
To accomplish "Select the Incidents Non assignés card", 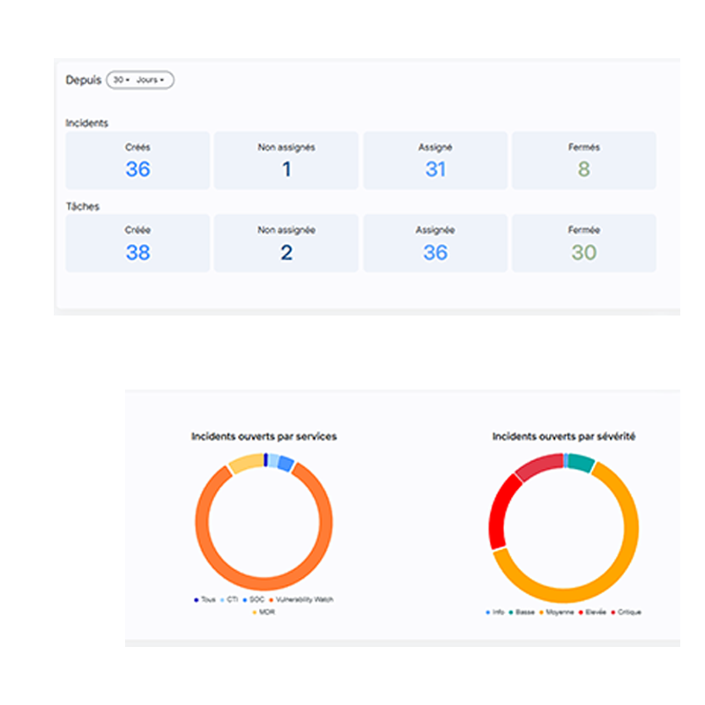I will pyautogui.click(x=286, y=160).
